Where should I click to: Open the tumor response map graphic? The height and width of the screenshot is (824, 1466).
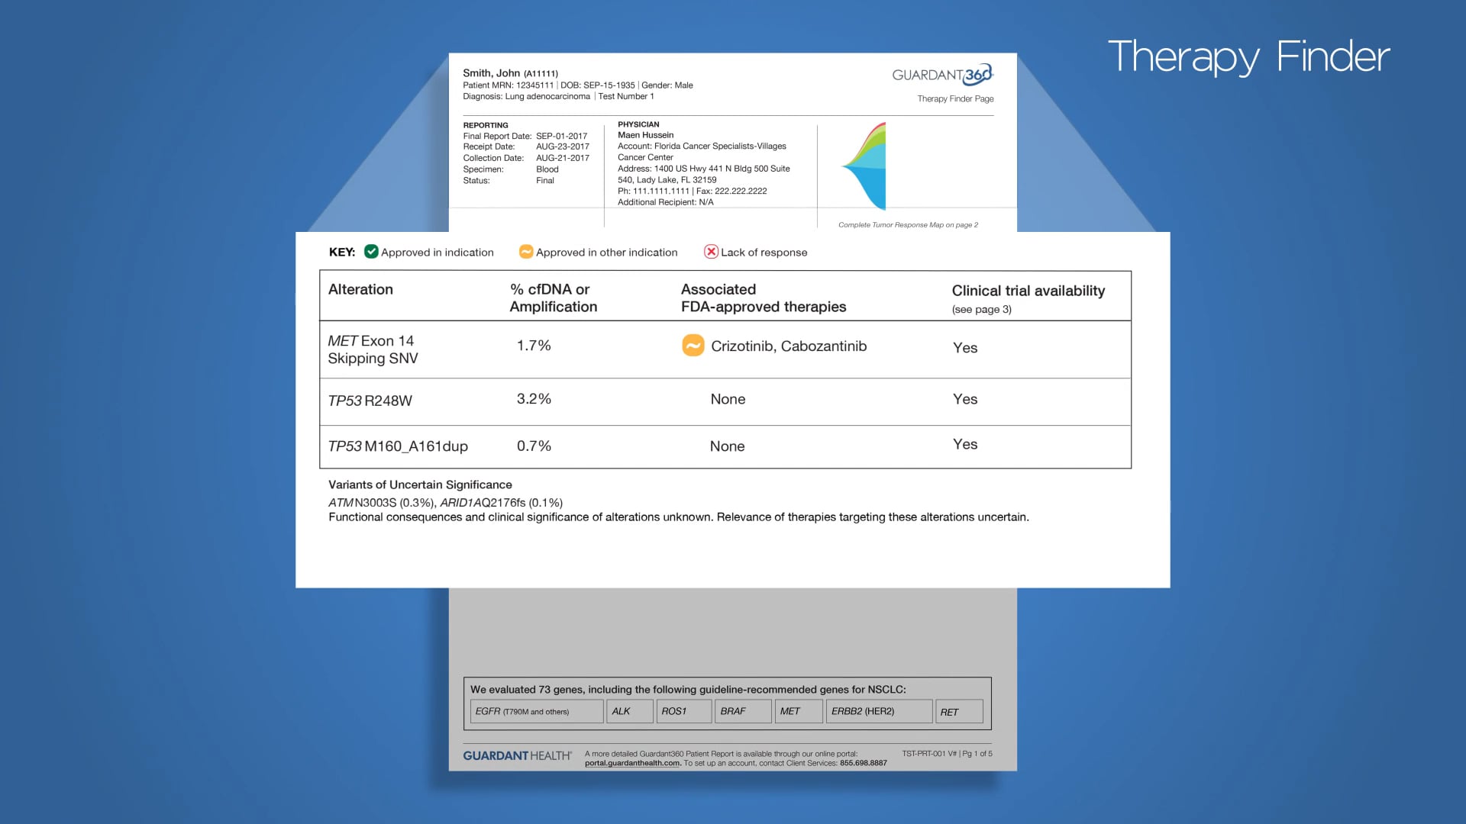click(x=870, y=164)
